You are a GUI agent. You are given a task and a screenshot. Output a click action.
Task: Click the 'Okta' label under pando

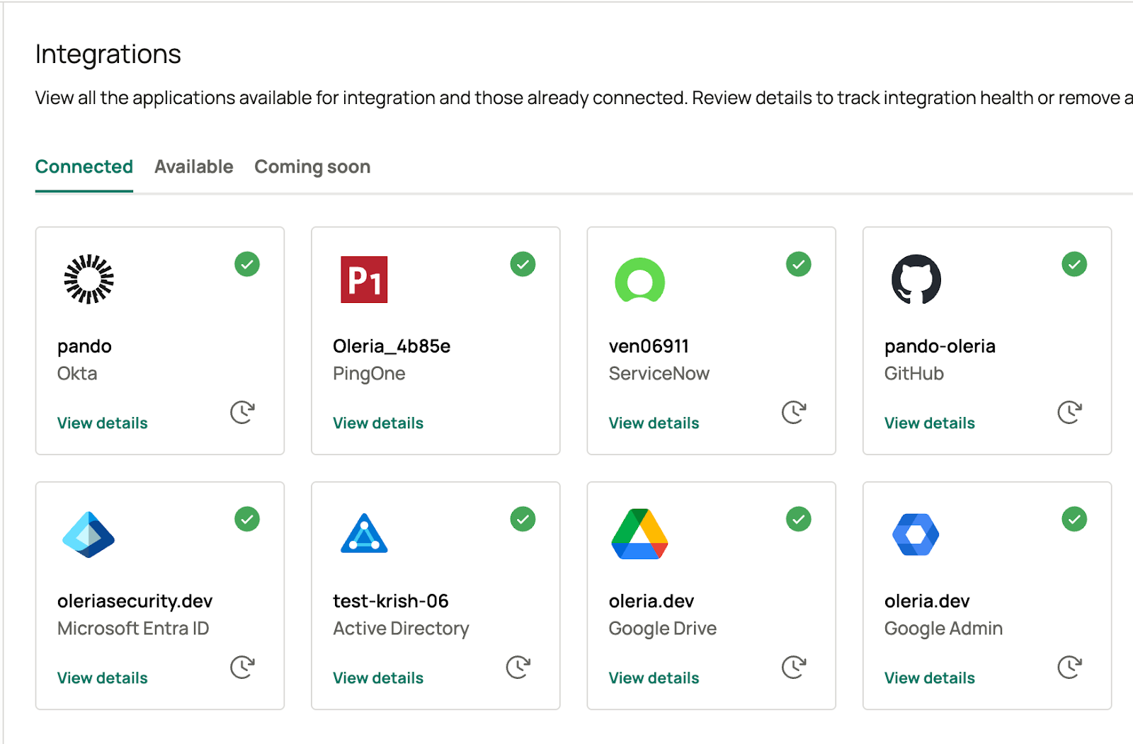pos(77,374)
